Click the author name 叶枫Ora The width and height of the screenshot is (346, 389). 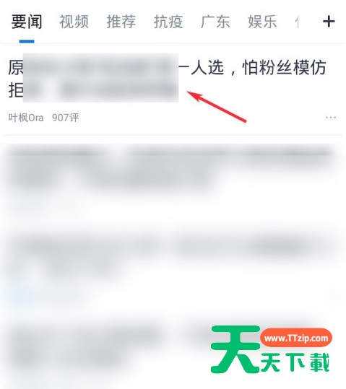[26, 118]
